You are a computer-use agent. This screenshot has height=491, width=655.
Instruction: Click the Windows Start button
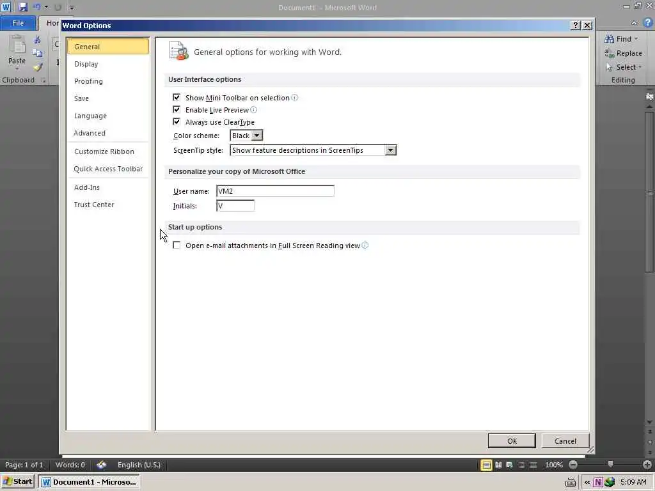[18, 482]
